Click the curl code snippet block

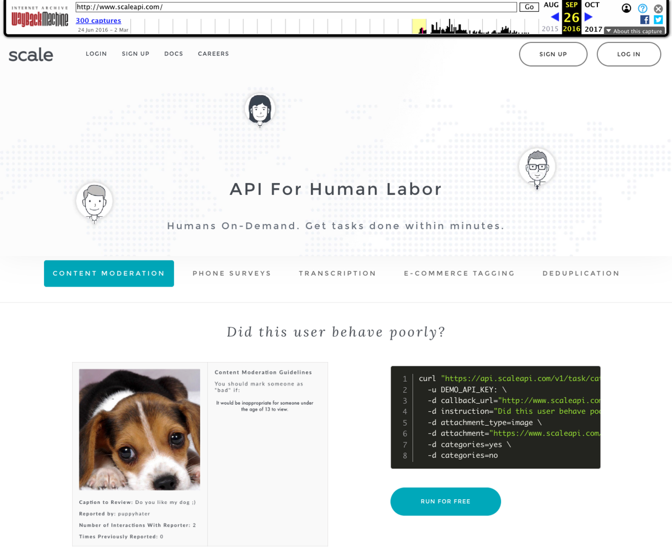click(x=496, y=418)
